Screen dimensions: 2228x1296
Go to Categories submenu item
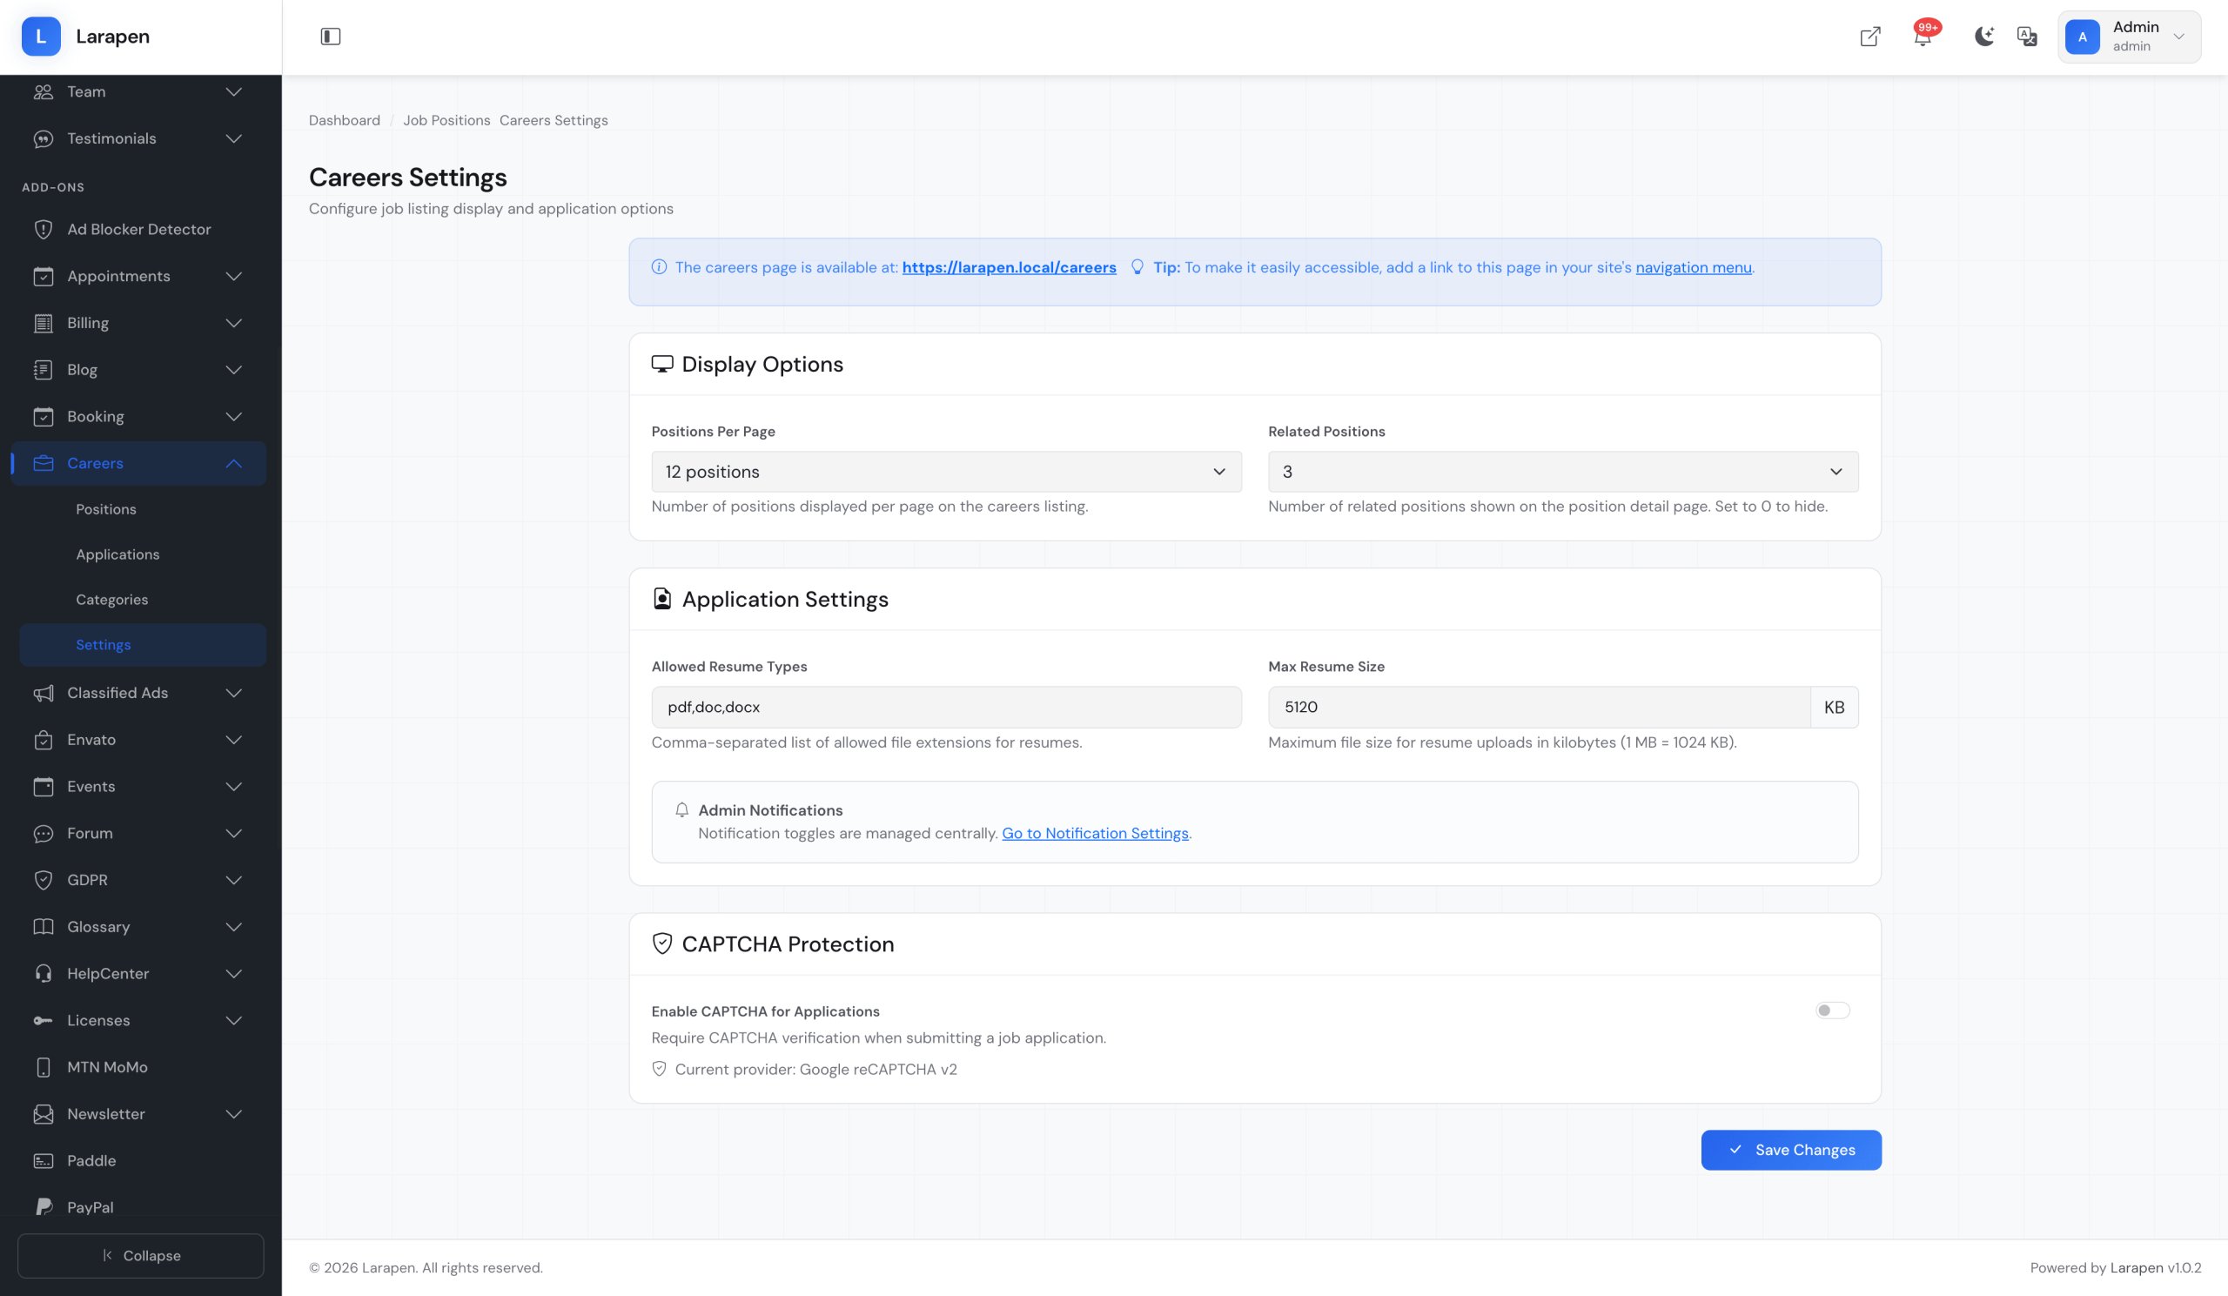coord(111,600)
